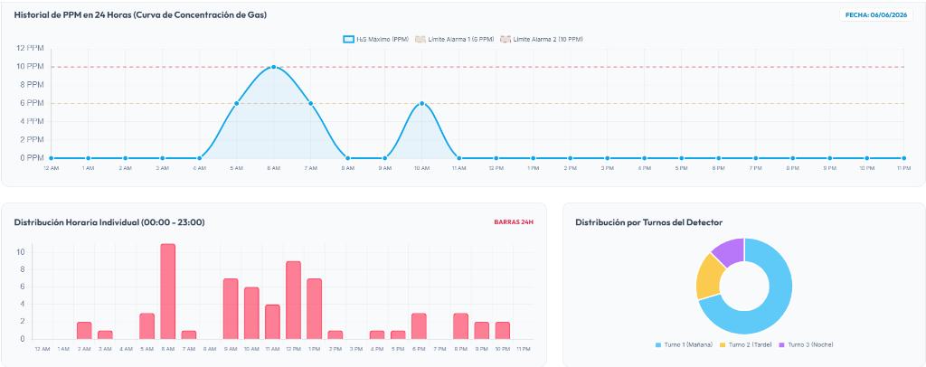
Task: Click the 10 PM bar in hourly distribution
Action: click(x=503, y=331)
